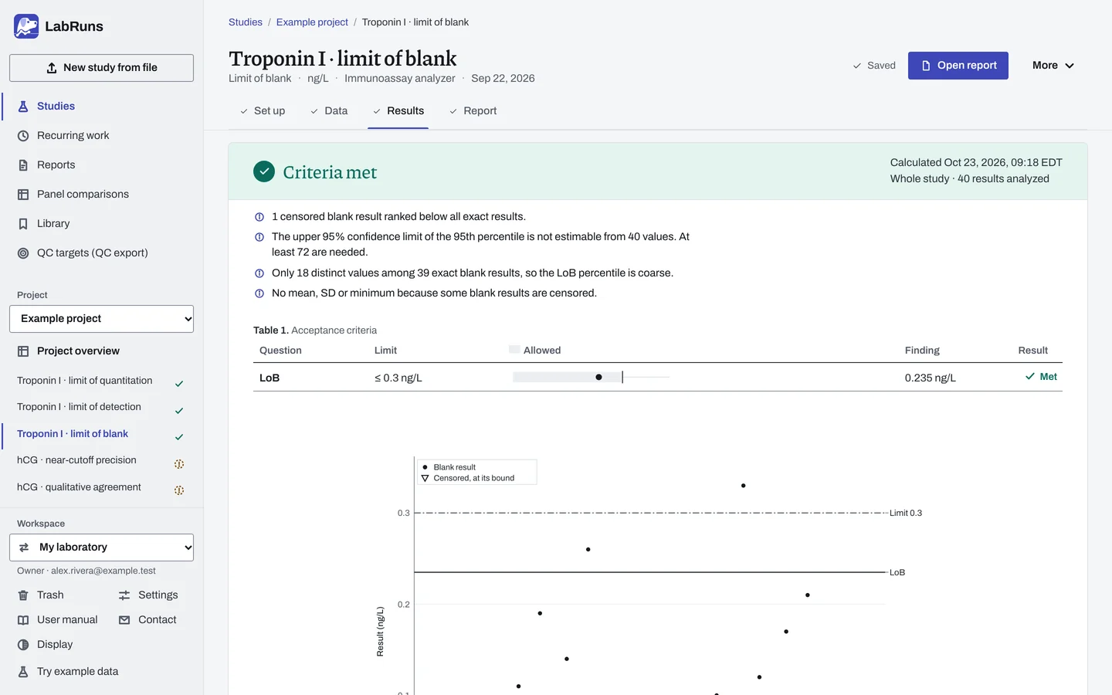Viewport: 1112px width, 695px height.
Task: Expand the More menu
Action: tap(1053, 66)
